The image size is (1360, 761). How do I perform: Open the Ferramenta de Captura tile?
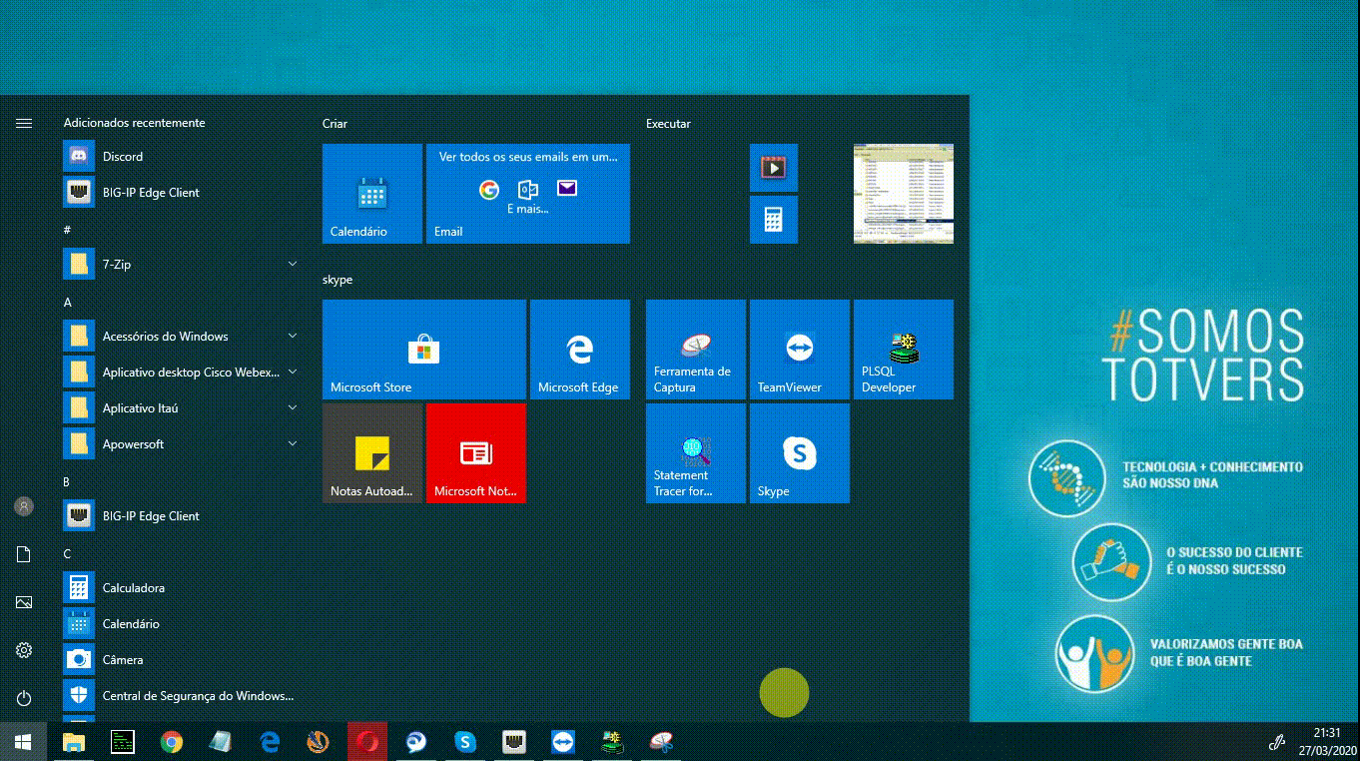[696, 350]
